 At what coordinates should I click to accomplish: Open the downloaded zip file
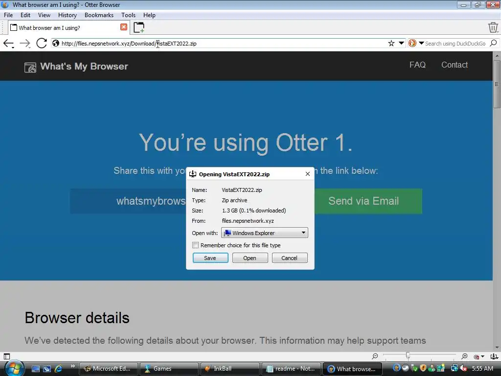[x=250, y=258]
